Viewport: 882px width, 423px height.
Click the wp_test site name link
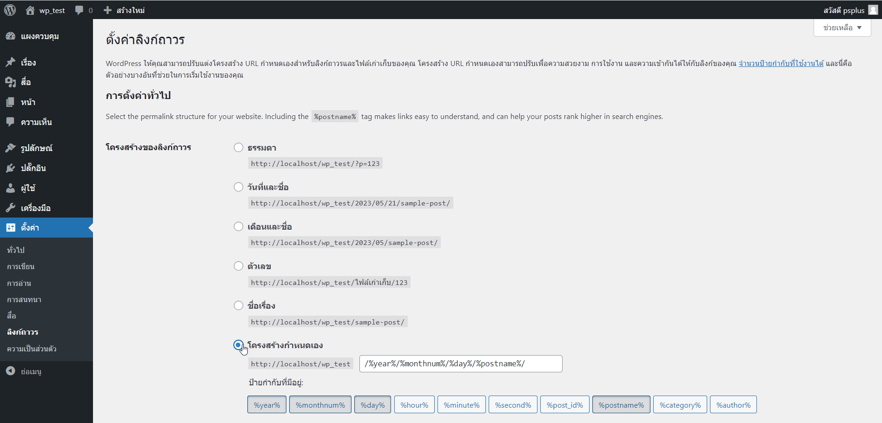point(52,10)
